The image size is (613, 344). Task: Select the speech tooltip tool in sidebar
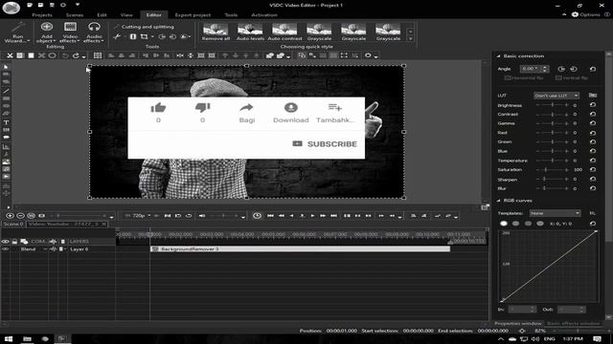(6, 138)
